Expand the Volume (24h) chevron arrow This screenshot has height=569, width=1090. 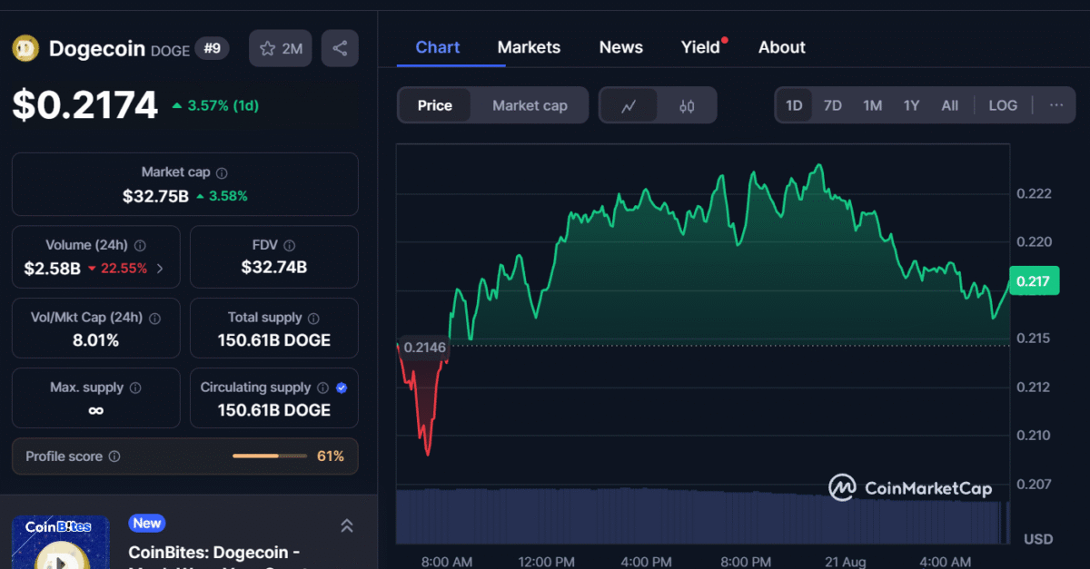tap(161, 269)
